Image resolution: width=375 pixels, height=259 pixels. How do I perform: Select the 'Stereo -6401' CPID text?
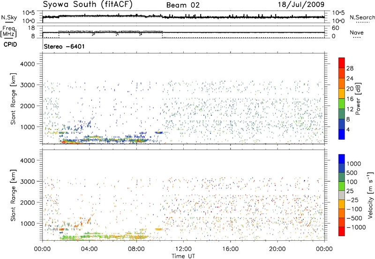click(64, 46)
